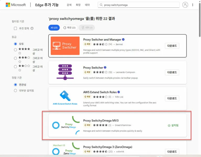Download Proxy SwitchyOmega 3 (ZeroOmega)
Screen dimensions: 201x157
[172, 151]
